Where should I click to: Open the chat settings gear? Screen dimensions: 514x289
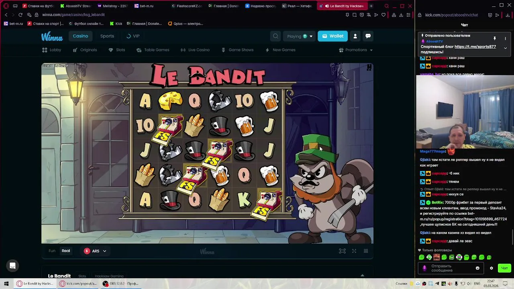coord(491,268)
